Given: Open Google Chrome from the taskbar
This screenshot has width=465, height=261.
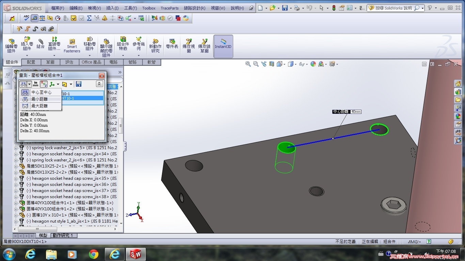Looking at the screenshot, I should click(x=93, y=254).
